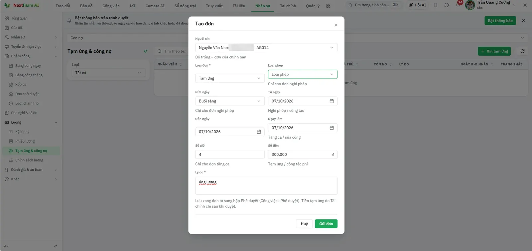Collapse the sidebar using bottom double-chevron
This screenshot has height=251, width=532.
(56, 246)
